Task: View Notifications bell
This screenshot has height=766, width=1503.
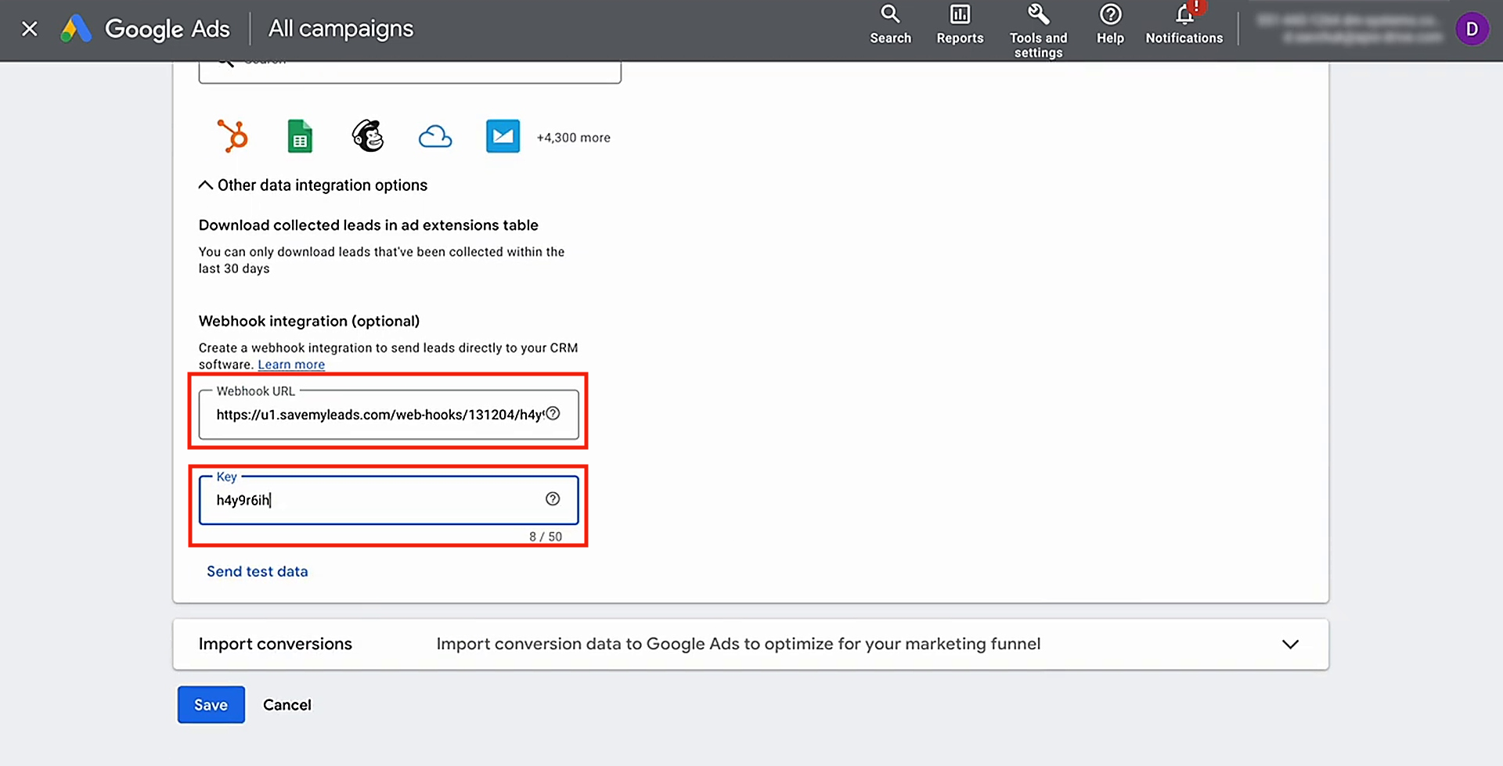Action: pos(1184,25)
